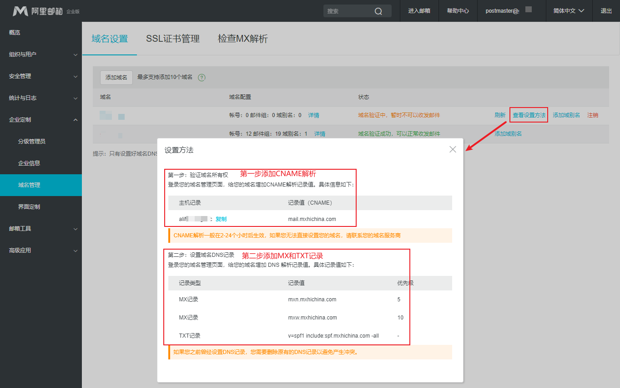620x388 pixels.
Task: Click priority value 10 in the dialog
Action: (x=400, y=318)
